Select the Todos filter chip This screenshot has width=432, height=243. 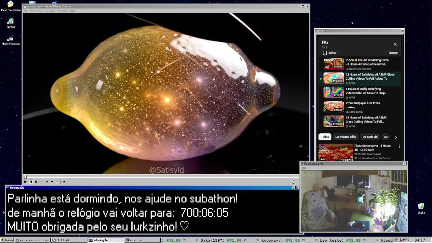pyautogui.click(x=325, y=137)
